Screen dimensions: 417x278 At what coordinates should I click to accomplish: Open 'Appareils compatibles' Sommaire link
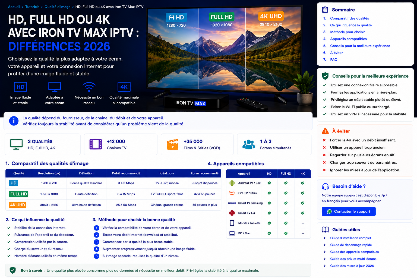pos(348,39)
